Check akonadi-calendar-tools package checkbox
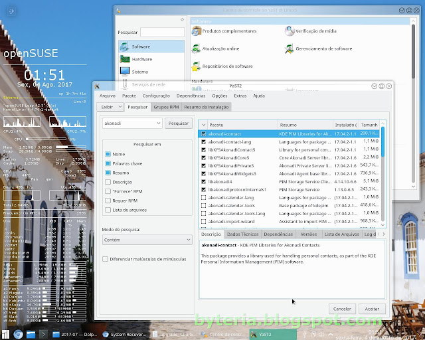 [x=204, y=205]
